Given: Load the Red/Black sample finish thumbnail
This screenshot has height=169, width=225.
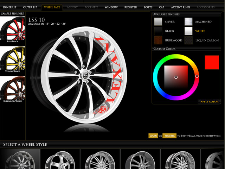Looking at the screenshot, I should point(12,28).
